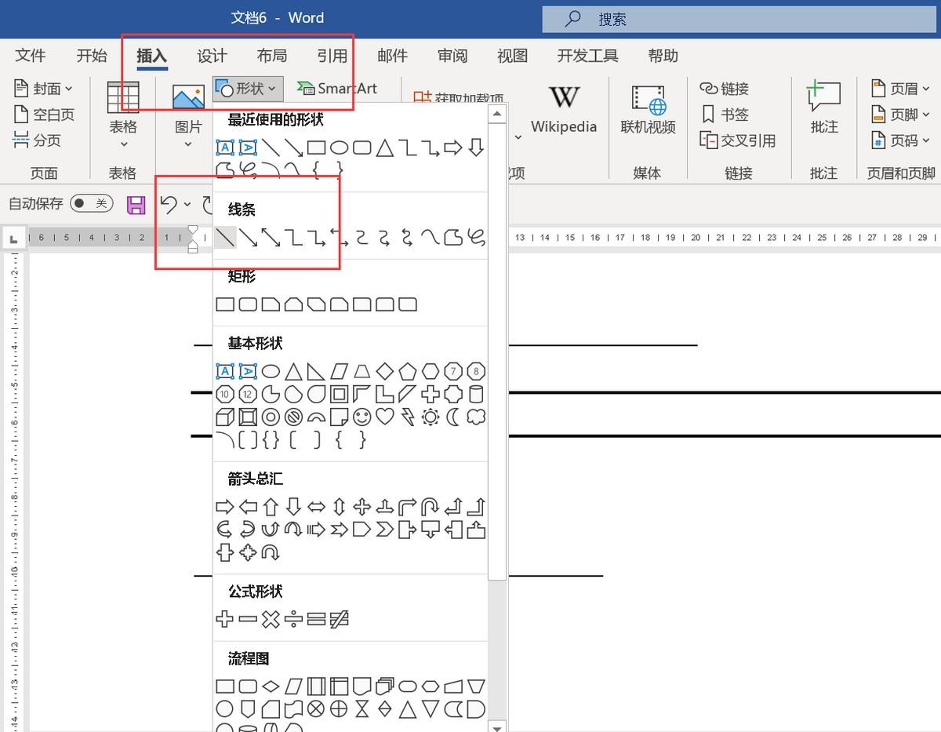This screenshot has width=941, height=732.
Task: Expand the 页眉 header dropdown
Action: point(901,89)
